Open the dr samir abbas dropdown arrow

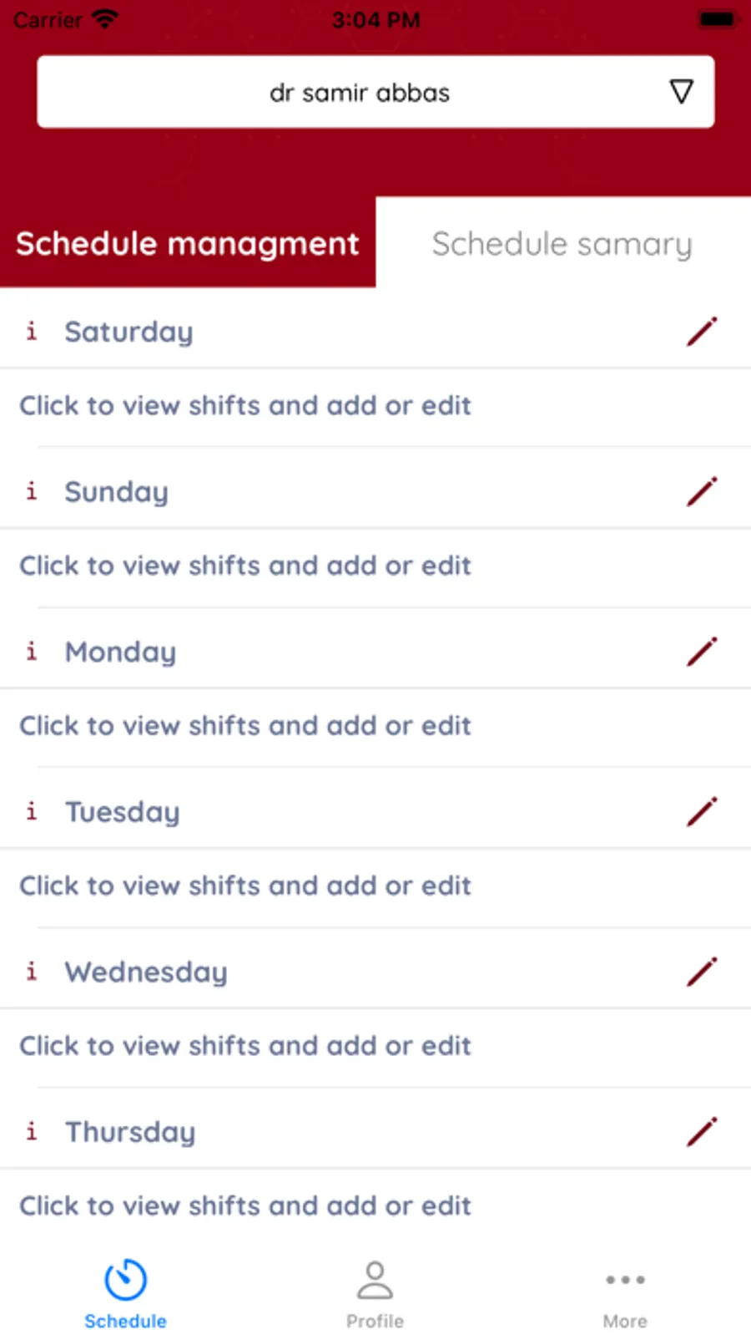[x=682, y=91]
